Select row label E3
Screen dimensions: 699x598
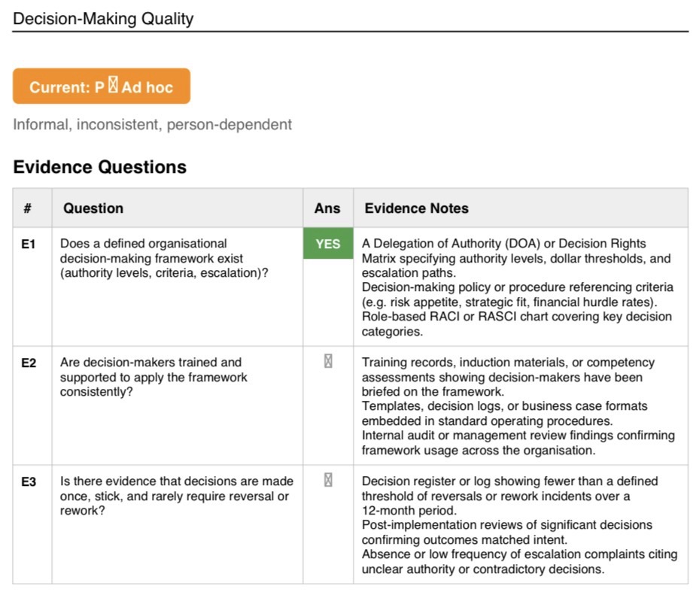pyautogui.click(x=28, y=481)
